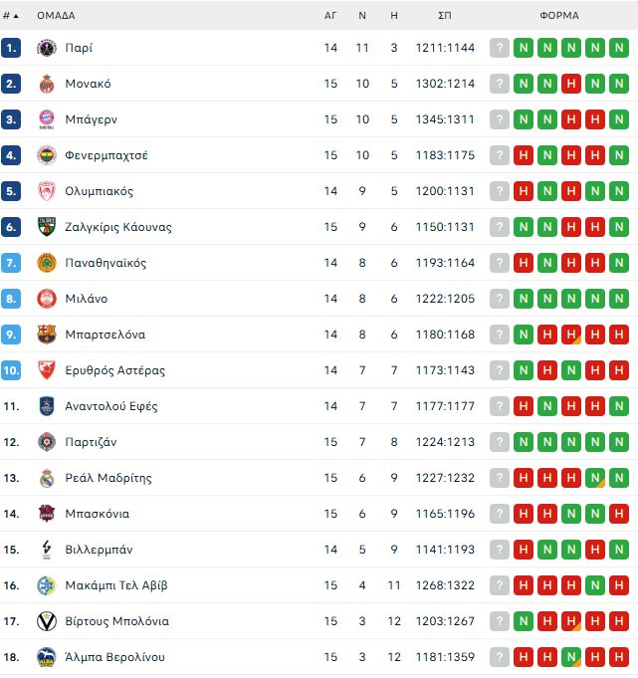
Task: Click the rank 1 position badge
Action: 11,48
